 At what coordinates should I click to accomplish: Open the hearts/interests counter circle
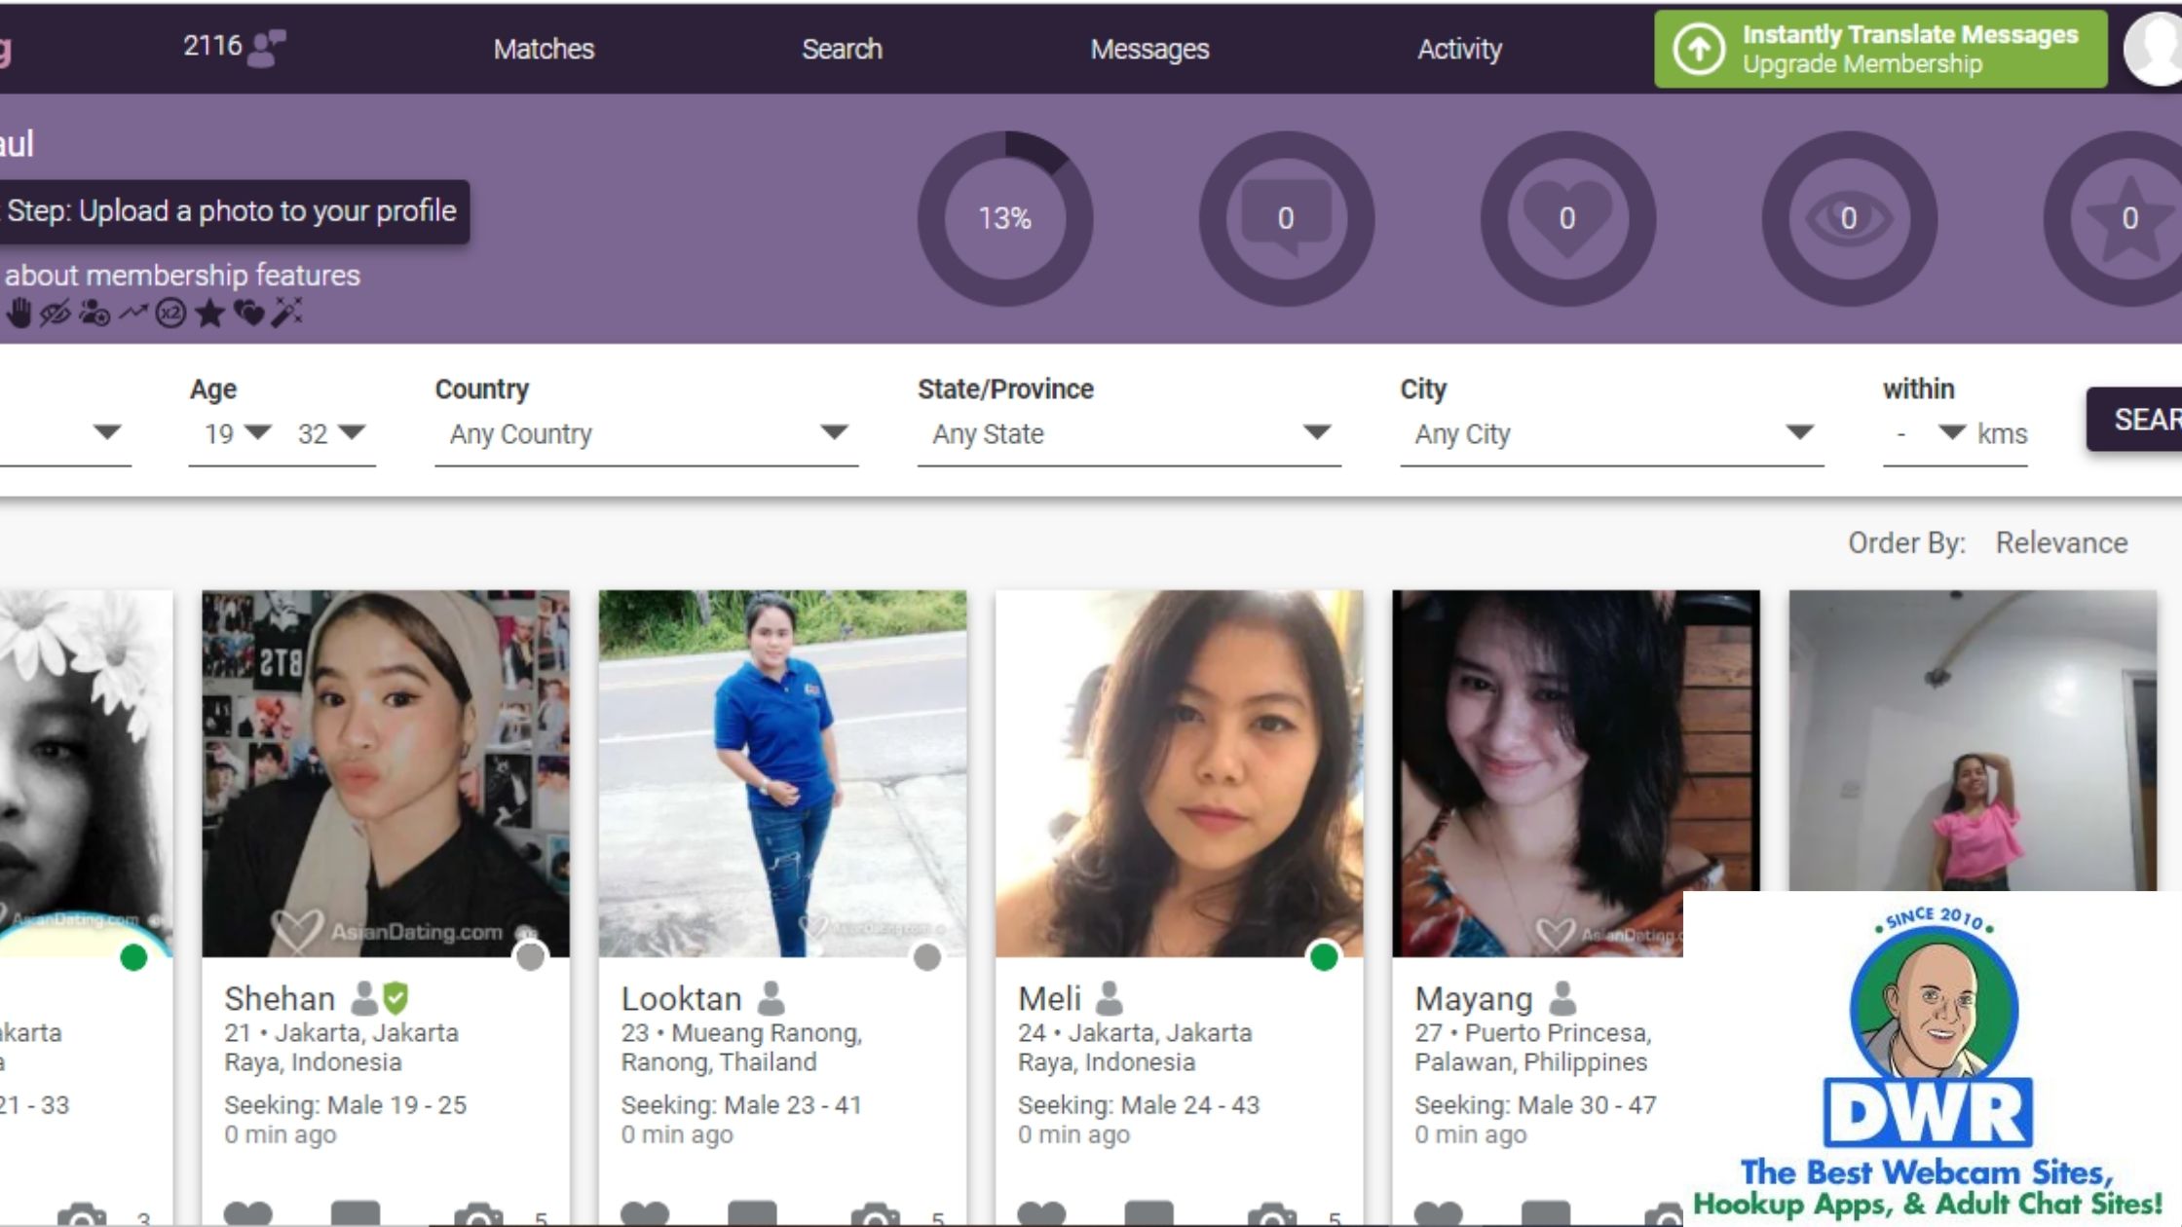[x=1567, y=218]
